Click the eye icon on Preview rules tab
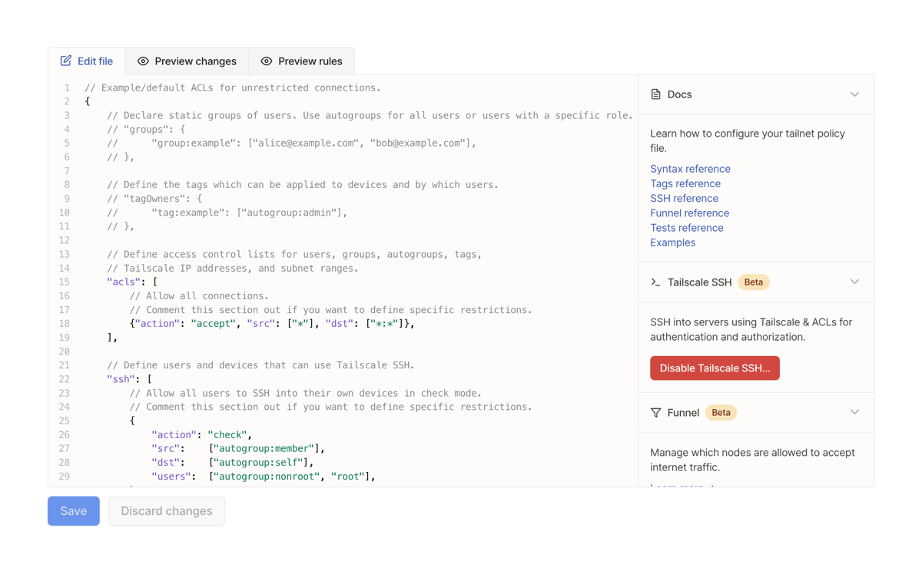The width and height of the screenshot is (922, 574). [267, 61]
